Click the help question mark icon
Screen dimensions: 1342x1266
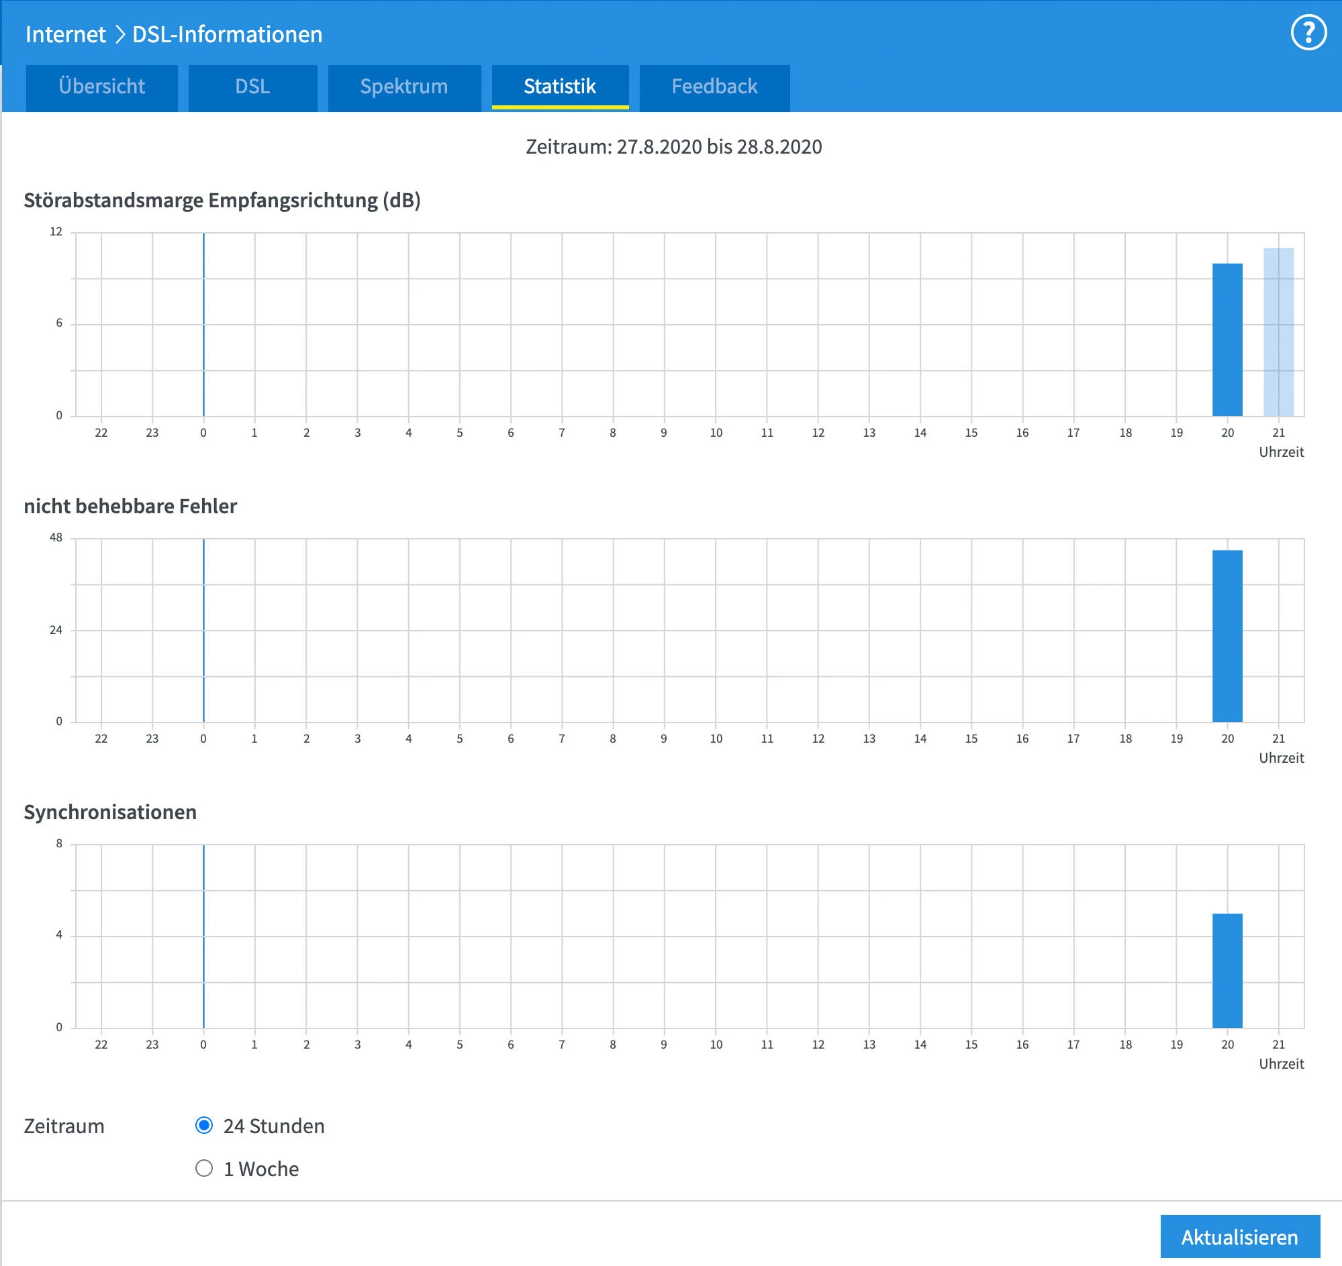click(1308, 33)
